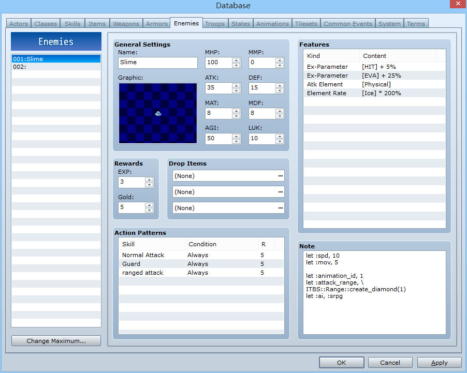467x373 pixels.
Task: Close the Database window
Action: point(458,4)
